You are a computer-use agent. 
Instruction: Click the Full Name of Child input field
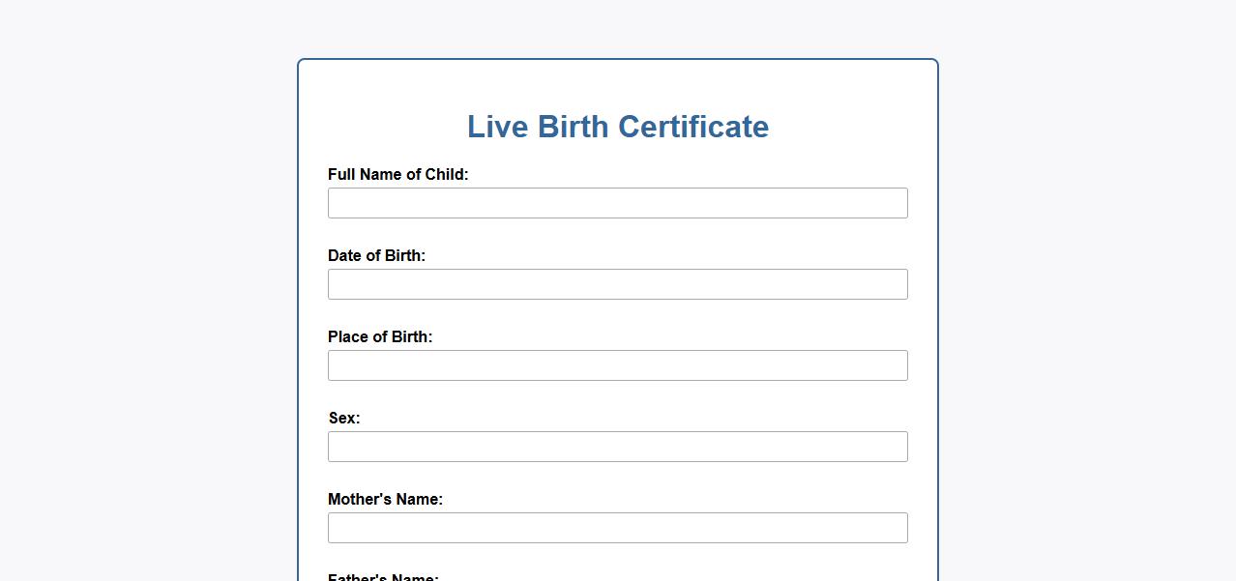pyautogui.click(x=617, y=203)
